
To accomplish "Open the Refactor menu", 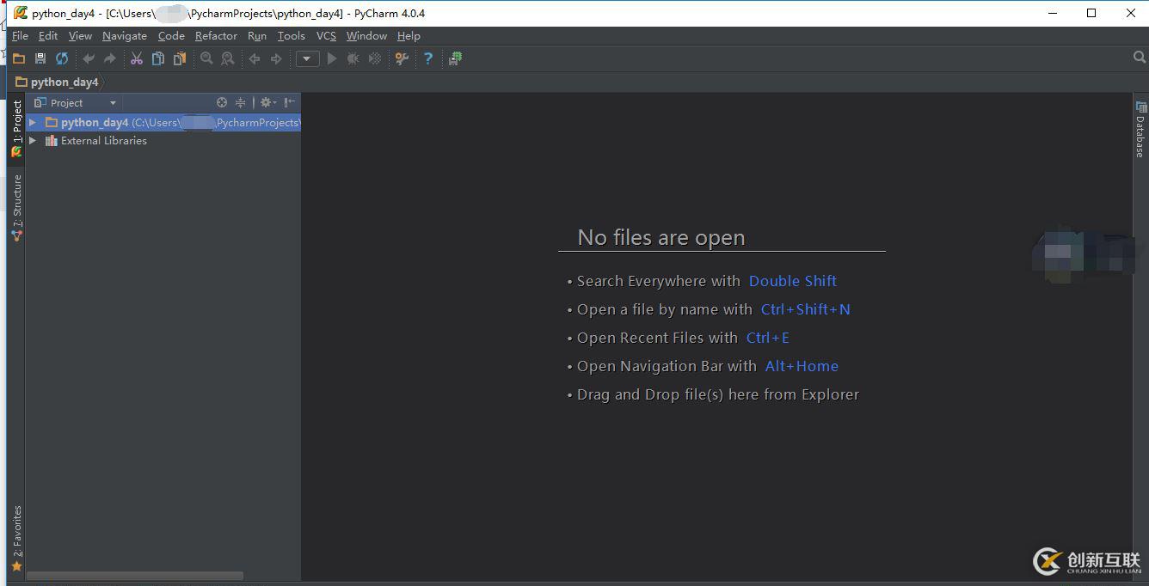I will pos(216,36).
